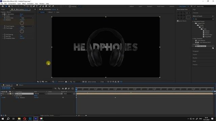Open the Composition menu
This screenshot has height=121, width=216.
pos(12,4)
